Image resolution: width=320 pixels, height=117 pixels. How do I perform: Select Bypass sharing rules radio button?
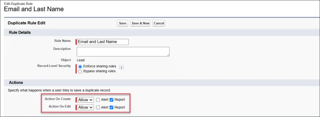[x=80, y=71]
